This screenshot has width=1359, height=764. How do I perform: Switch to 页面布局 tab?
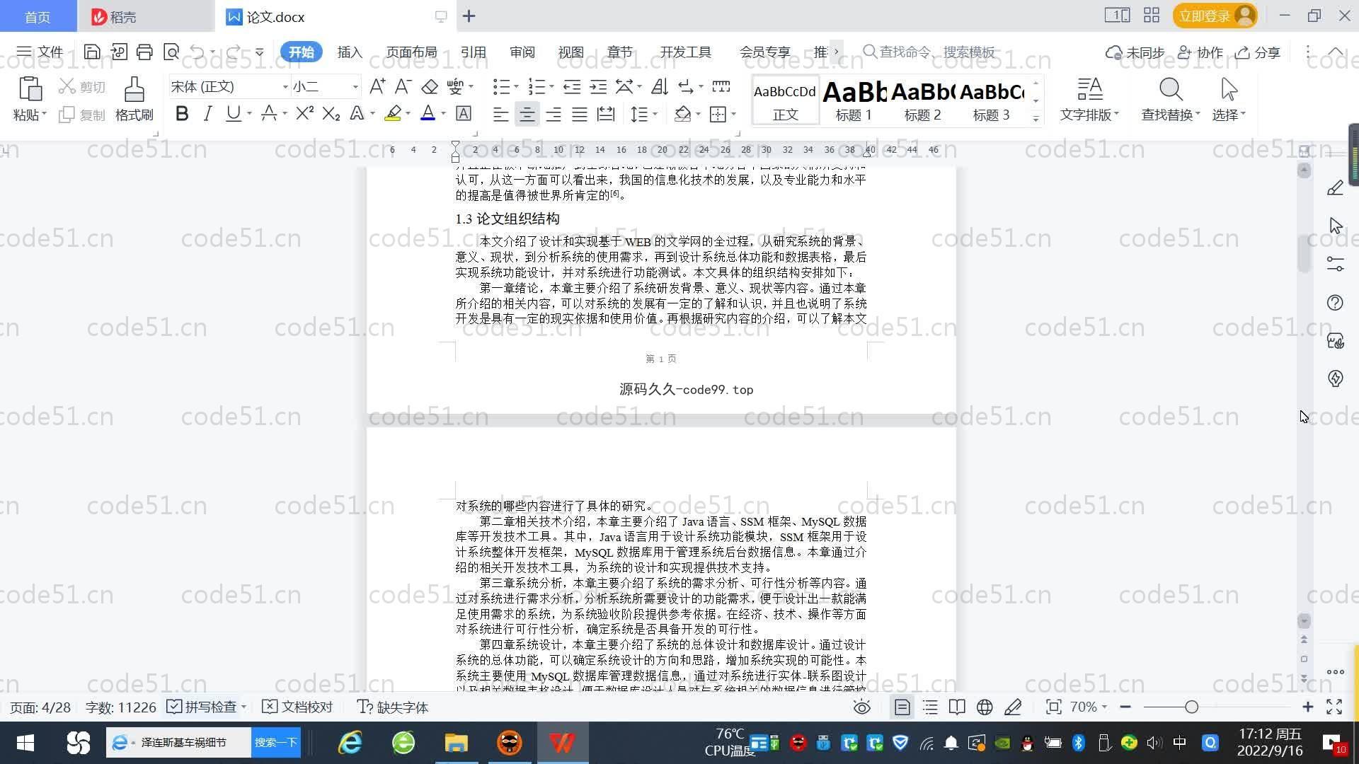pos(411,52)
